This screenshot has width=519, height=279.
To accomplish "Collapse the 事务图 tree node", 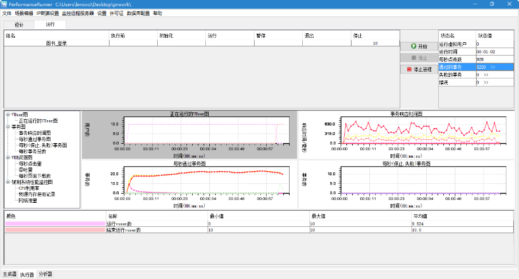I will pos(7,127).
